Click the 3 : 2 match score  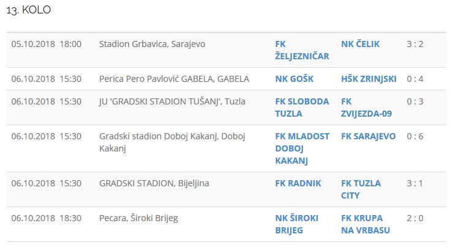(x=415, y=44)
